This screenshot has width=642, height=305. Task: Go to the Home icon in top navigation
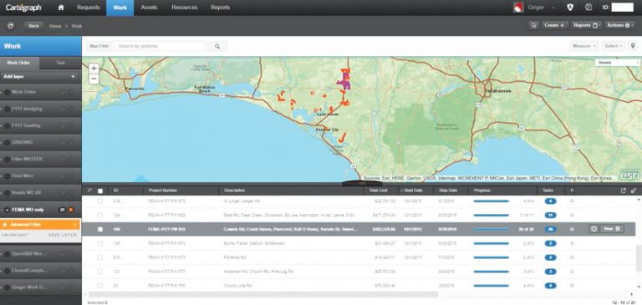(x=61, y=8)
